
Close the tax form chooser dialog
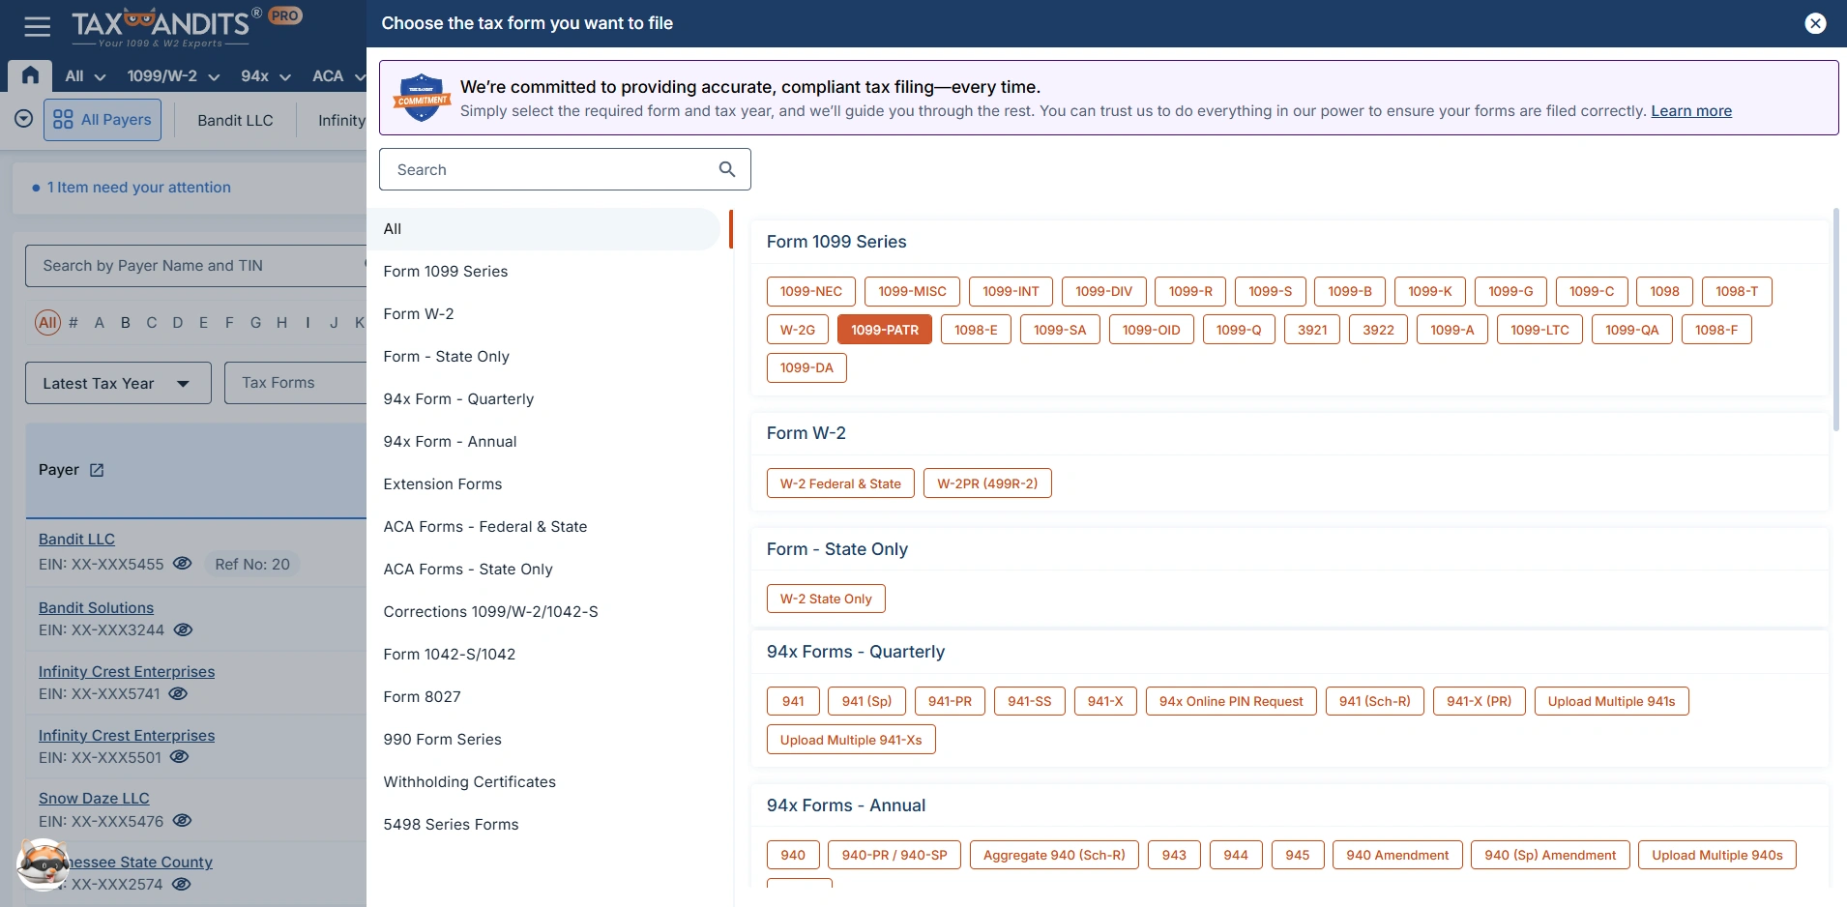tap(1815, 23)
